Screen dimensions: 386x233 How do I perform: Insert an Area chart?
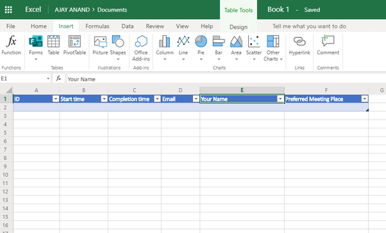tap(236, 45)
